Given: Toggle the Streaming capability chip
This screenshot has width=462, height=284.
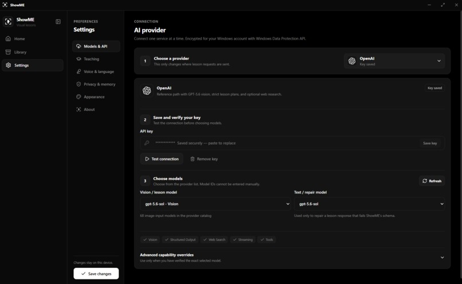Looking at the screenshot, I should pyautogui.click(x=243, y=240).
